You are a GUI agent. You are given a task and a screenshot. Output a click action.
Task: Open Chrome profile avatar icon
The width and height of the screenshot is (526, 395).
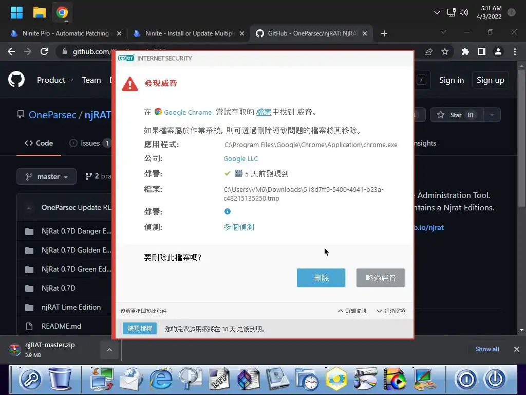498,52
